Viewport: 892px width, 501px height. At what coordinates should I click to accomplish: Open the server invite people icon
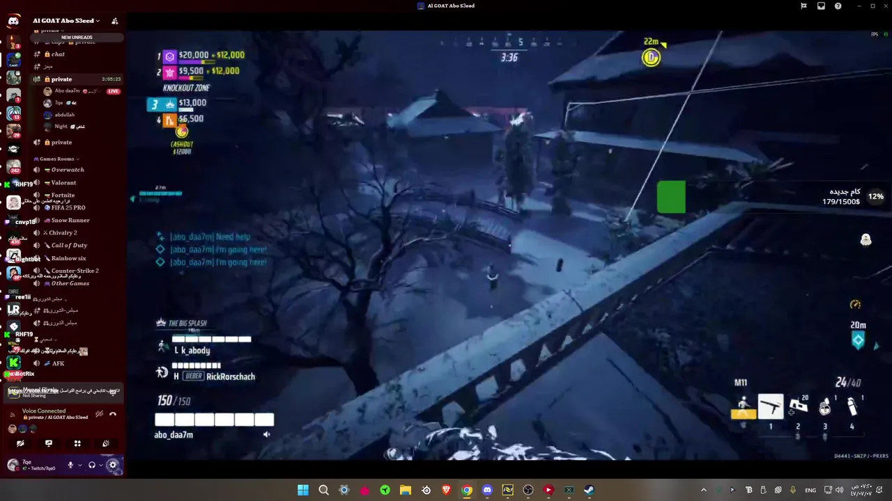coord(114,21)
